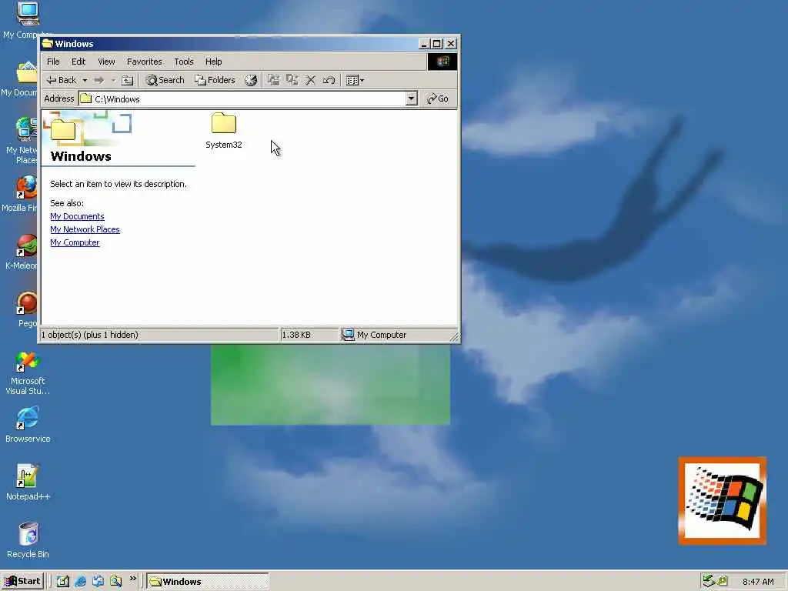Expand hidden quick launch items chevron
This screenshot has height=591, width=788.
coord(132,579)
